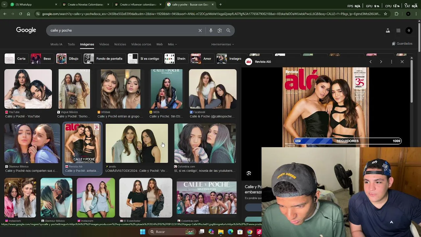Open the browser extensions puzzle icon

[x=396, y=14]
